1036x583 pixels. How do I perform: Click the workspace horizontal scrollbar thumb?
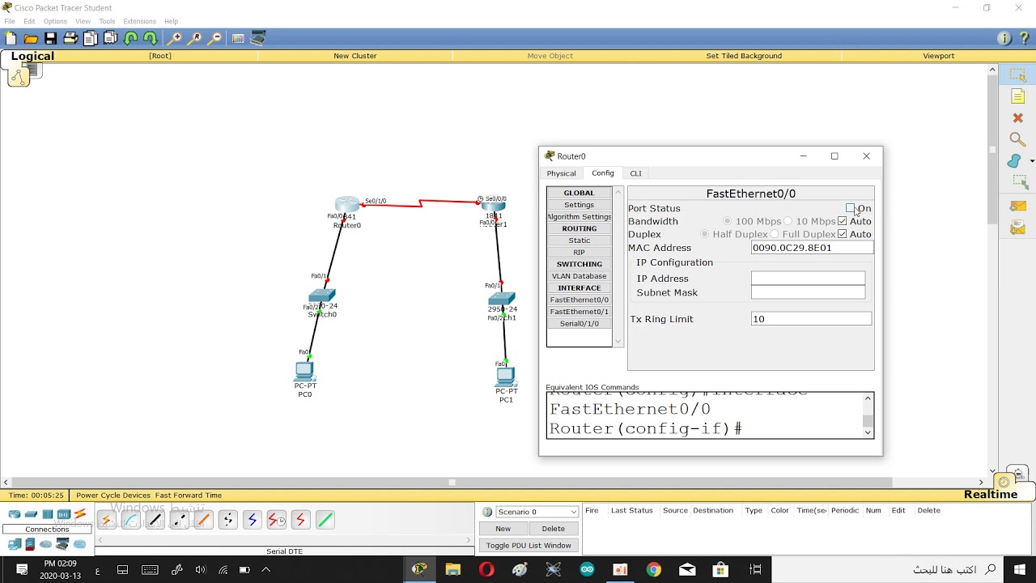pyautogui.click(x=452, y=483)
